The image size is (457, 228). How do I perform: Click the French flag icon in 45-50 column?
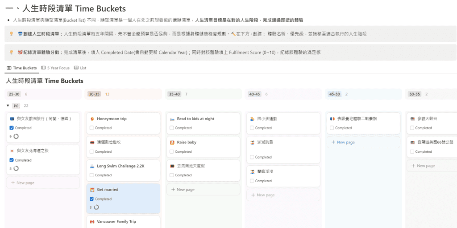[x=332, y=119]
